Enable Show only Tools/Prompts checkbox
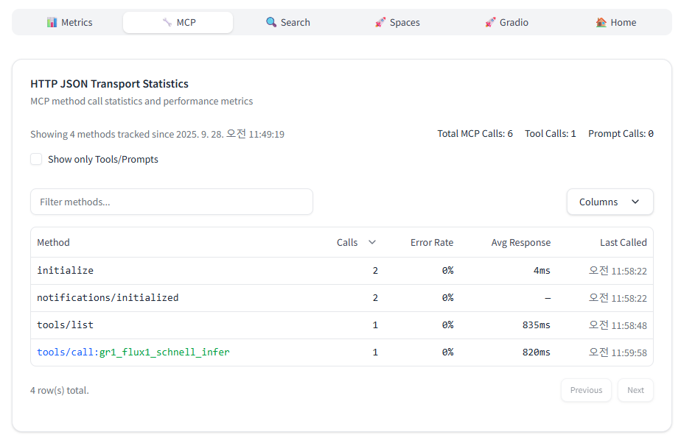Screen dimensions: 695x443 (x=36, y=160)
